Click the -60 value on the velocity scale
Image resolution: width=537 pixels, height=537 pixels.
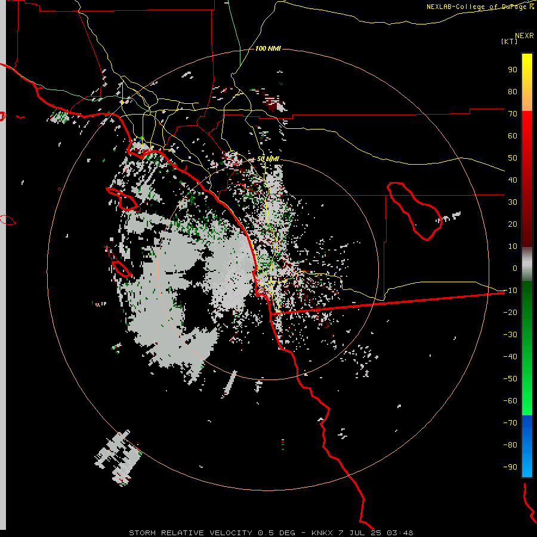[510, 401]
